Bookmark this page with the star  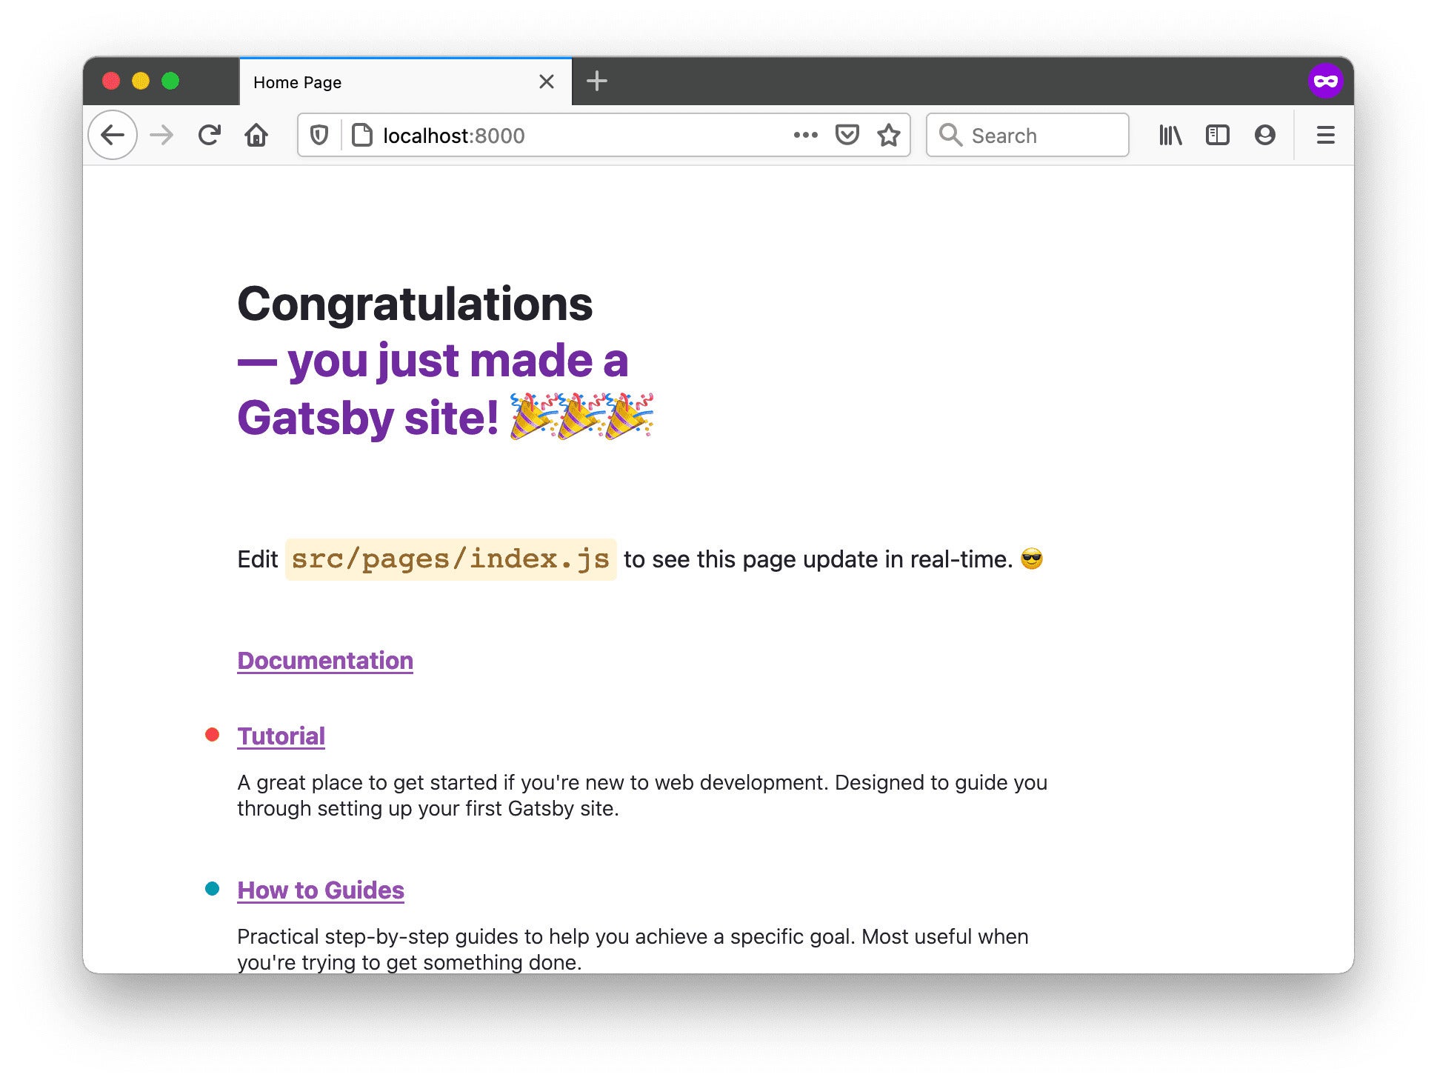pos(888,135)
